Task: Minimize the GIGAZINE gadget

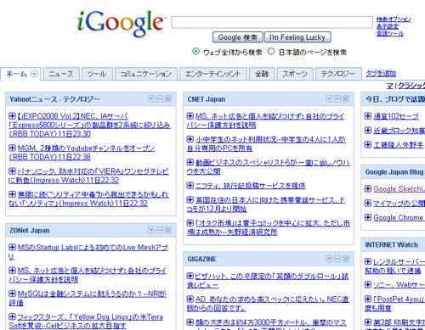Action: click(x=337, y=259)
